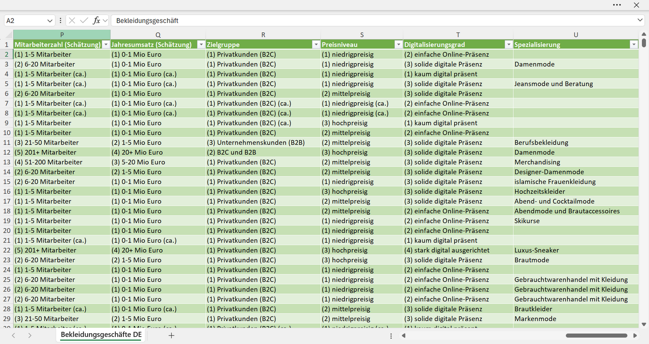Image resolution: width=649 pixels, height=344 pixels.
Task: Click the Name Box showing A2
Action: pyautogui.click(x=25, y=21)
